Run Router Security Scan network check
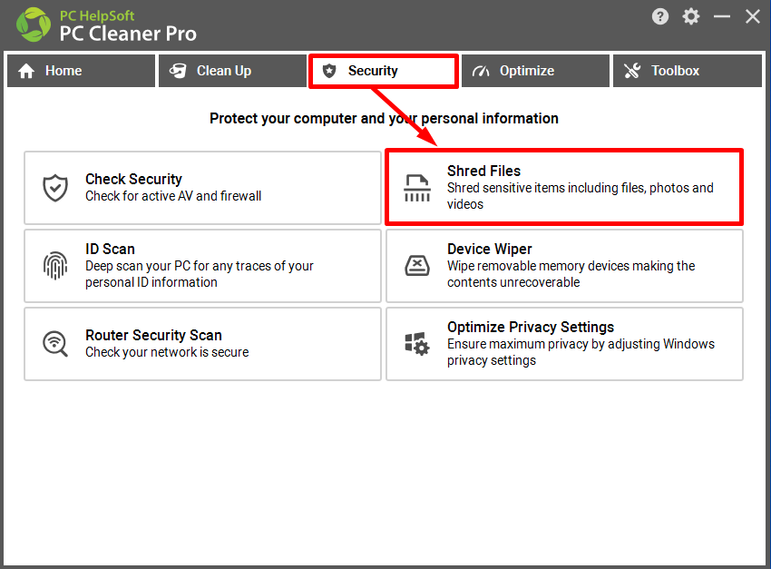This screenshot has width=771, height=569. 202,344
